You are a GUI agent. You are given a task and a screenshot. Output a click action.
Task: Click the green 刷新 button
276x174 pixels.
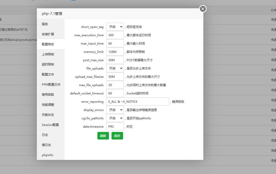(103, 136)
